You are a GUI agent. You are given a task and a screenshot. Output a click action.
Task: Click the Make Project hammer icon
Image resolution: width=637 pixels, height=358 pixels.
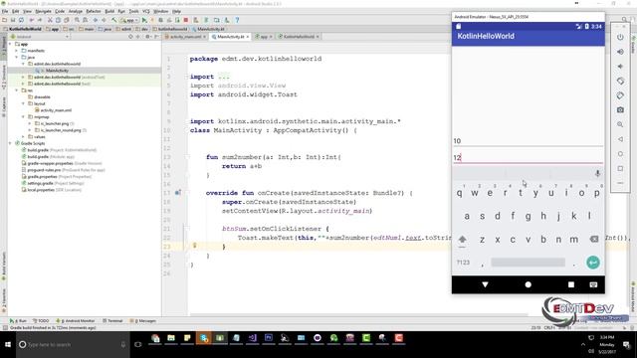click(113, 20)
